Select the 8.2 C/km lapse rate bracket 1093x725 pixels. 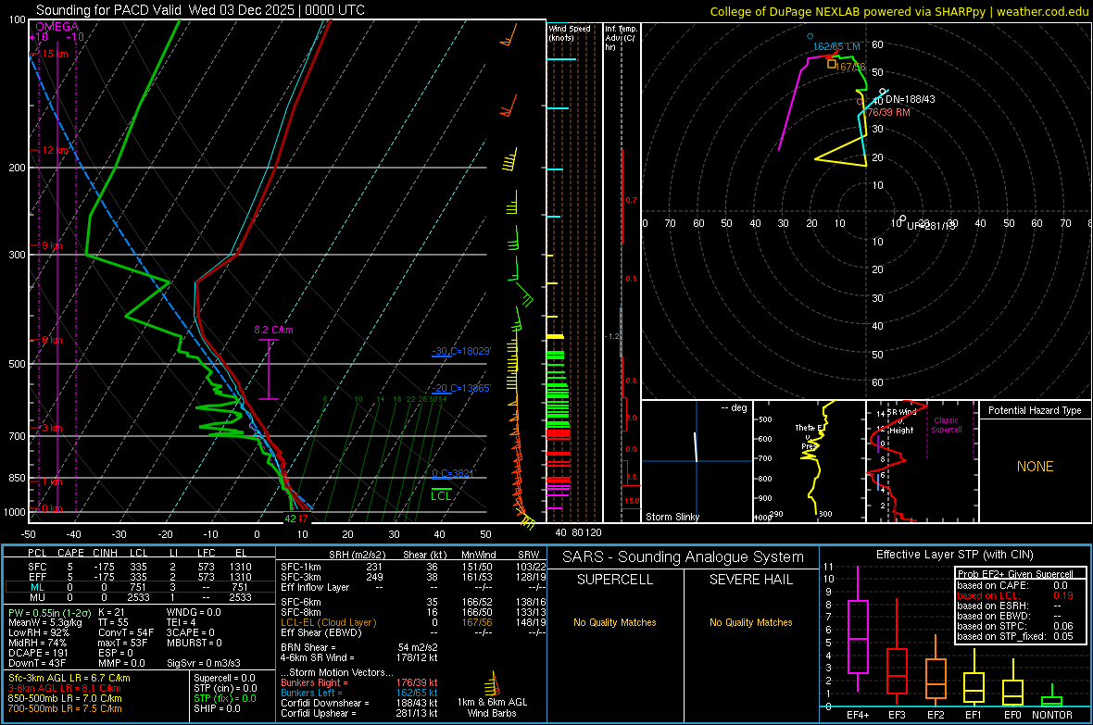[269, 369]
